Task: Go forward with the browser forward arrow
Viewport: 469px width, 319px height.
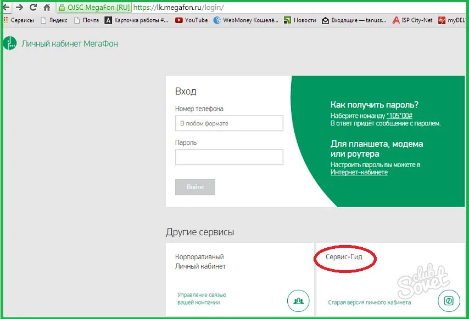Action: coord(19,7)
